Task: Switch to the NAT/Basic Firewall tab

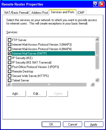Action: tap(16, 13)
